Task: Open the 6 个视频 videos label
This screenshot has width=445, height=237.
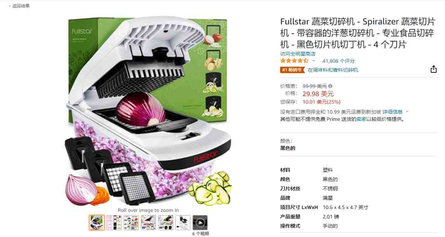Action: coord(200,234)
